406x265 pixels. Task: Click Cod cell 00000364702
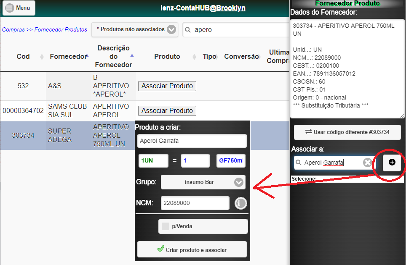23,111
